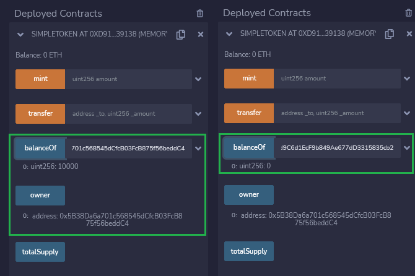Focus right balanceOf address input field

click(338, 148)
